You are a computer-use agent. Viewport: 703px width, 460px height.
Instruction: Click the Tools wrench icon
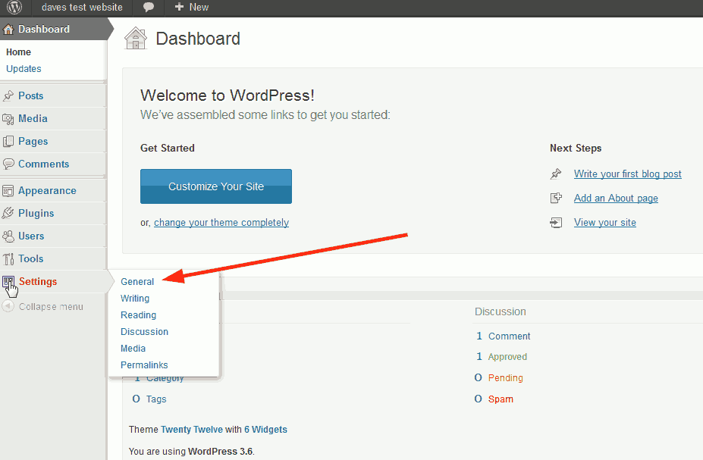(8, 259)
